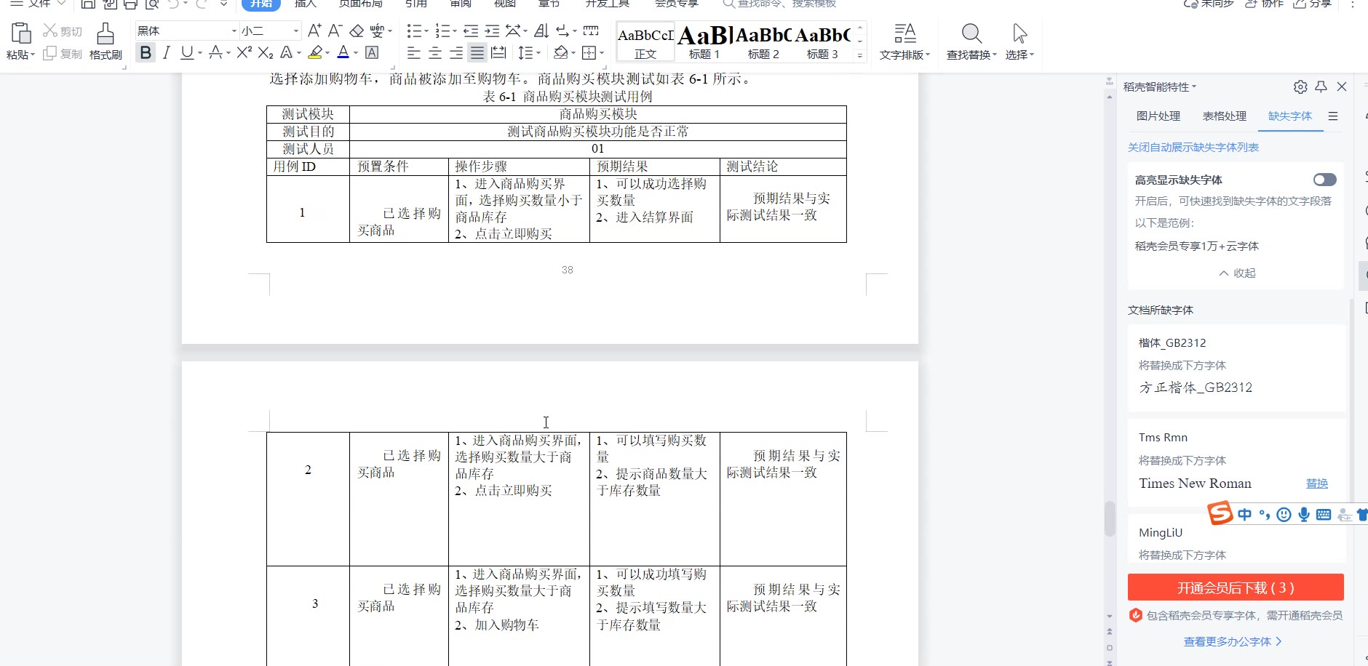
Task: Switch to 图片处理 tab
Action: [x=1158, y=116]
